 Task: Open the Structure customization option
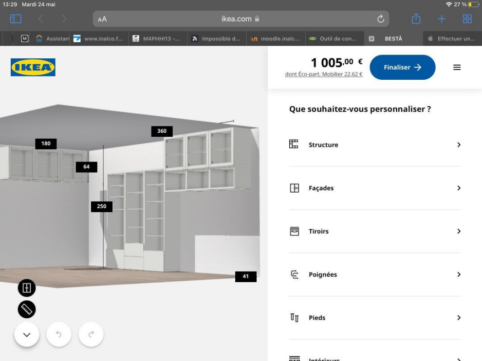coord(375,144)
